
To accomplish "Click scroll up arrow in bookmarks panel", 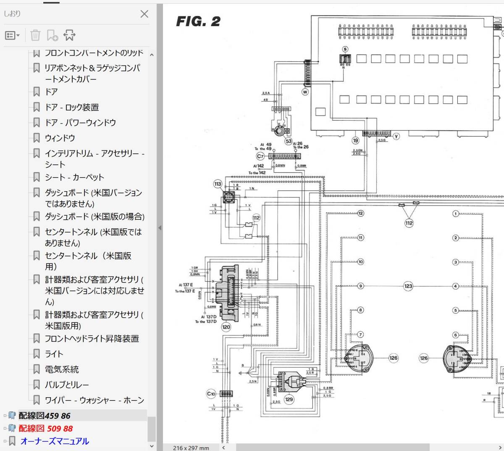I will coord(152,55).
